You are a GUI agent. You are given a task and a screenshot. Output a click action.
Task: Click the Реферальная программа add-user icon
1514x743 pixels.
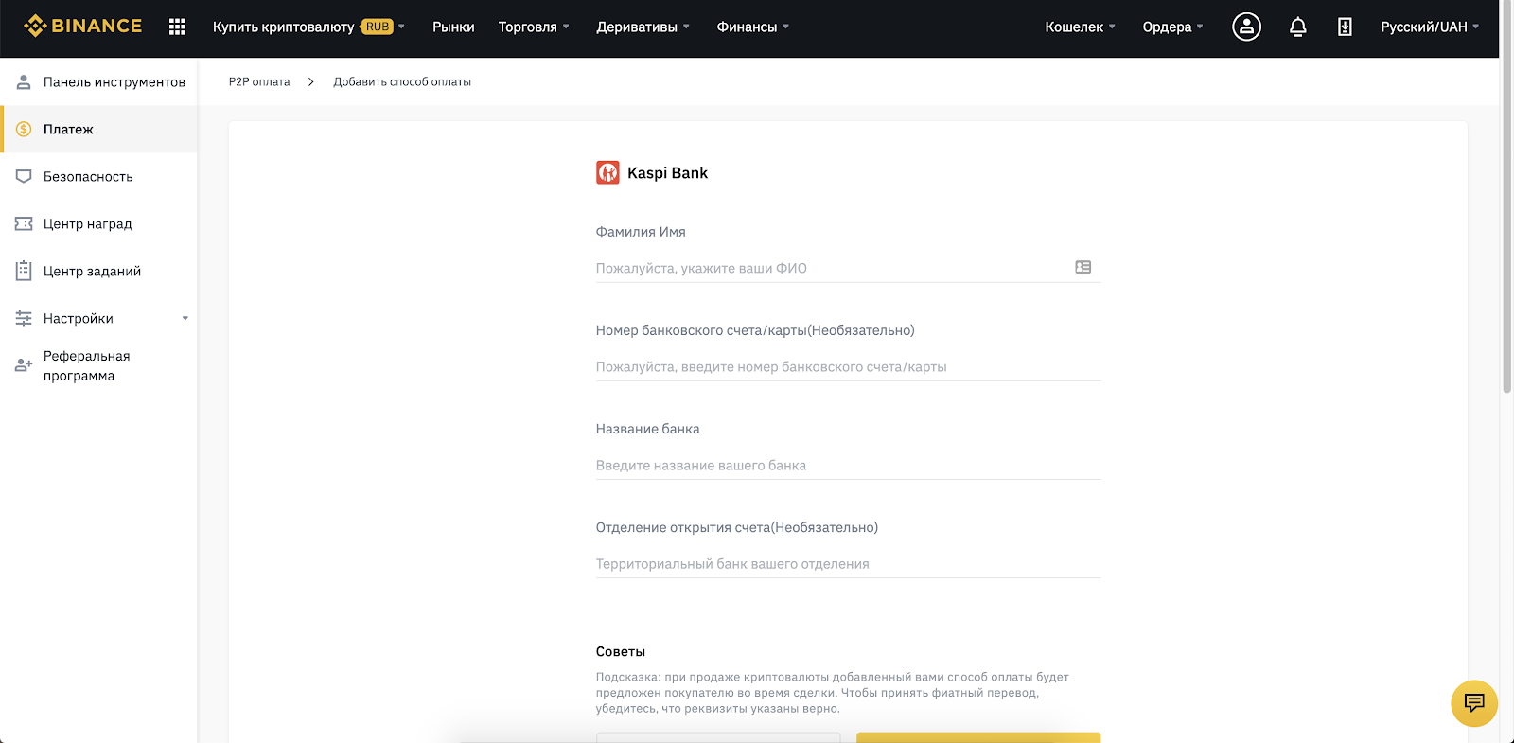coord(24,365)
